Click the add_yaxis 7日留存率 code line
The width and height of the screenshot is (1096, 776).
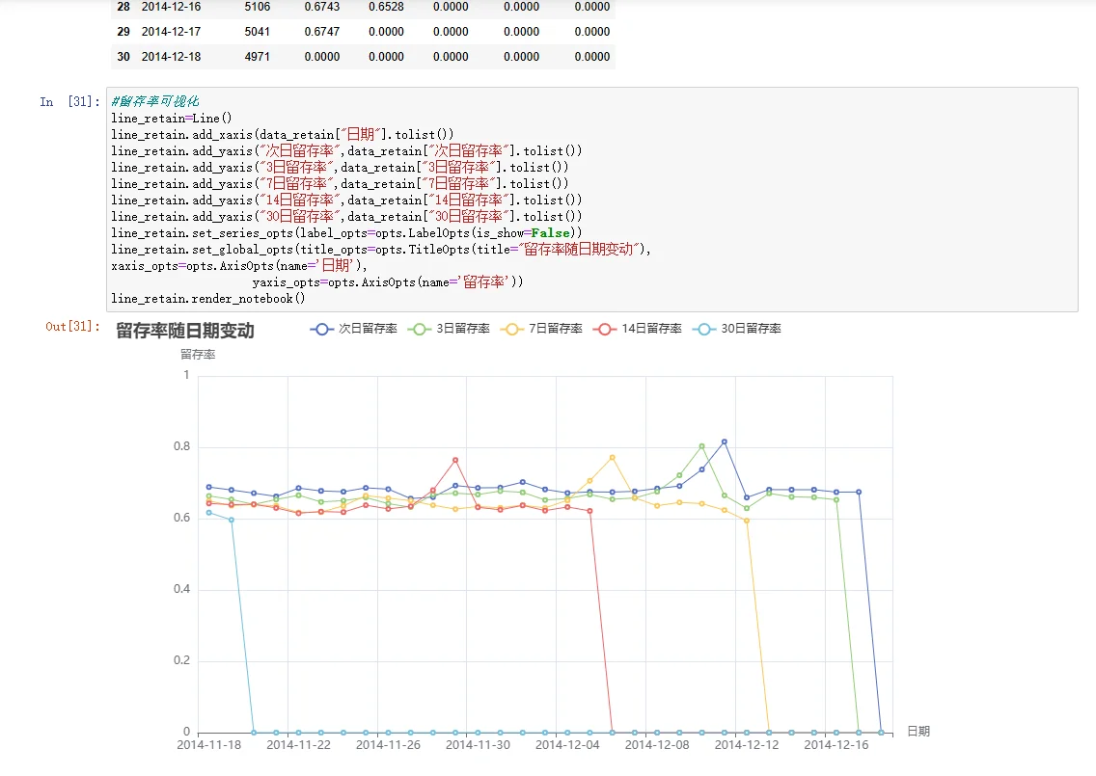coord(340,184)
